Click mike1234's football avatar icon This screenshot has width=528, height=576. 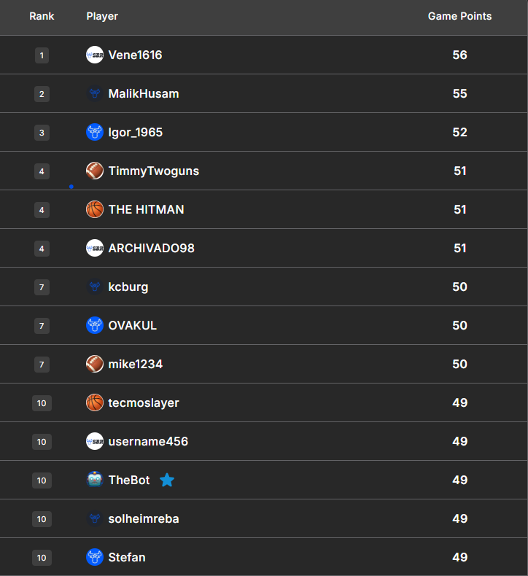95,364
